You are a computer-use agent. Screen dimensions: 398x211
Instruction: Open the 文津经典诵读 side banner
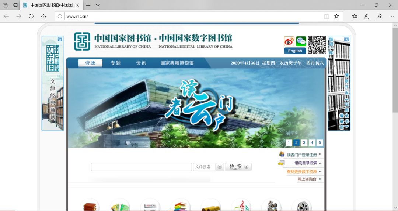[53, 83]
